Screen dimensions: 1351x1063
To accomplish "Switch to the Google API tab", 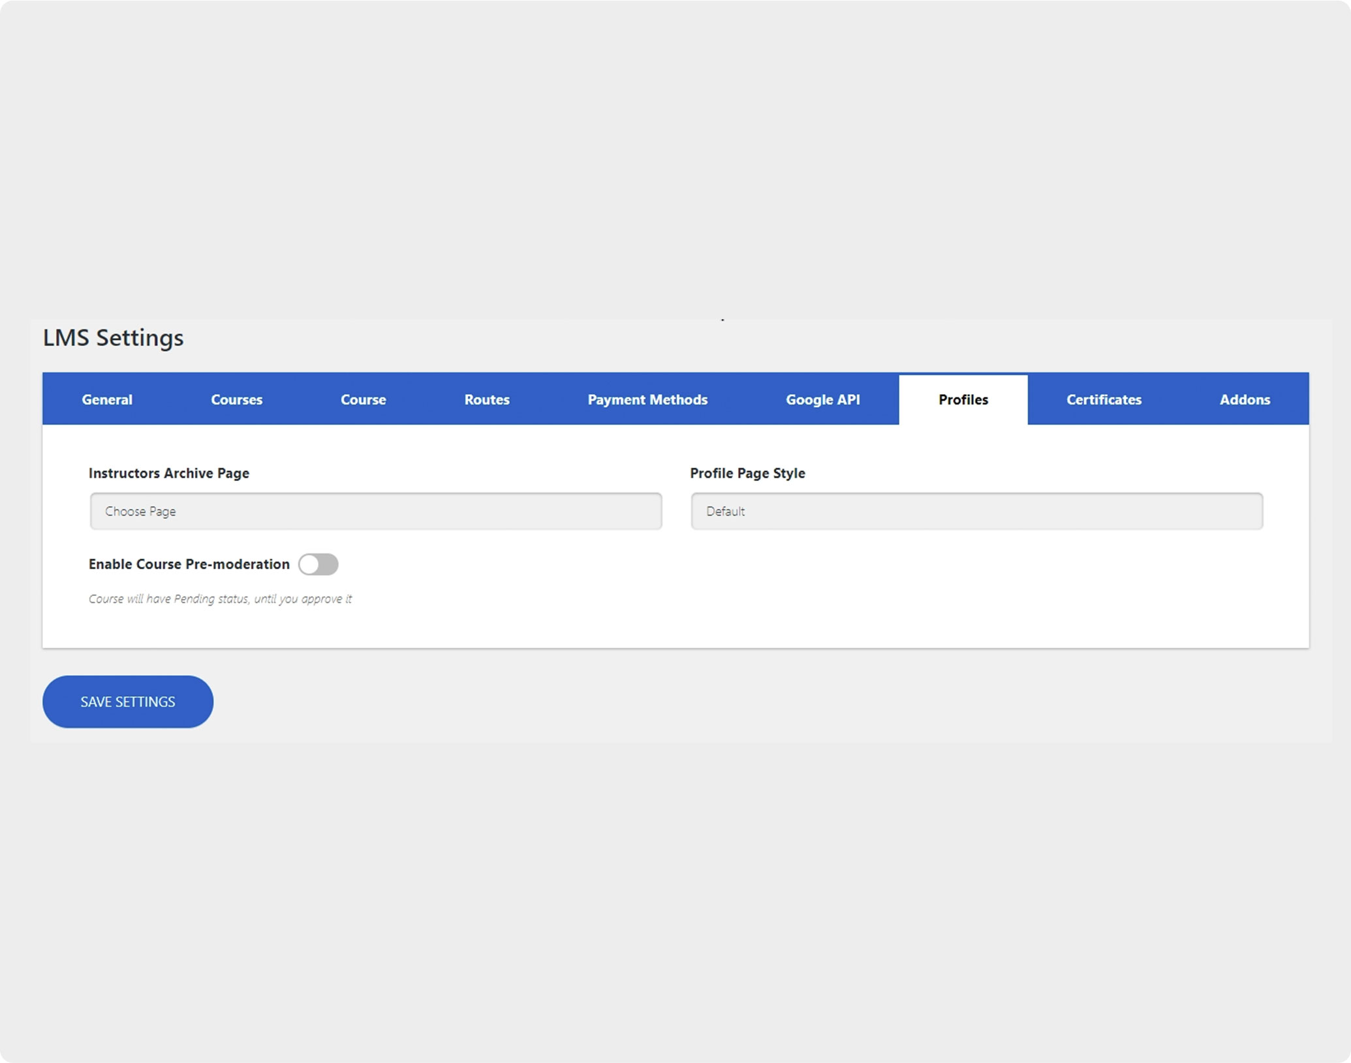I will [x=822, y=399].
